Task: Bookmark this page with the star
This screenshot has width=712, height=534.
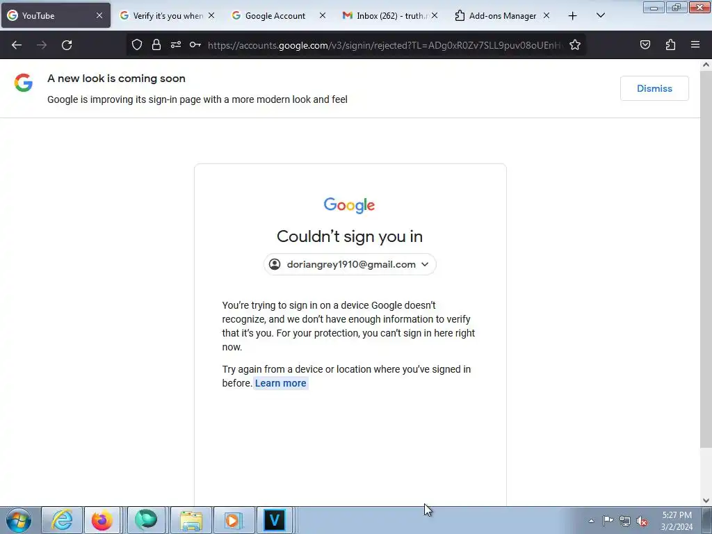Action: pyautogui.click(x=575, y=44)
